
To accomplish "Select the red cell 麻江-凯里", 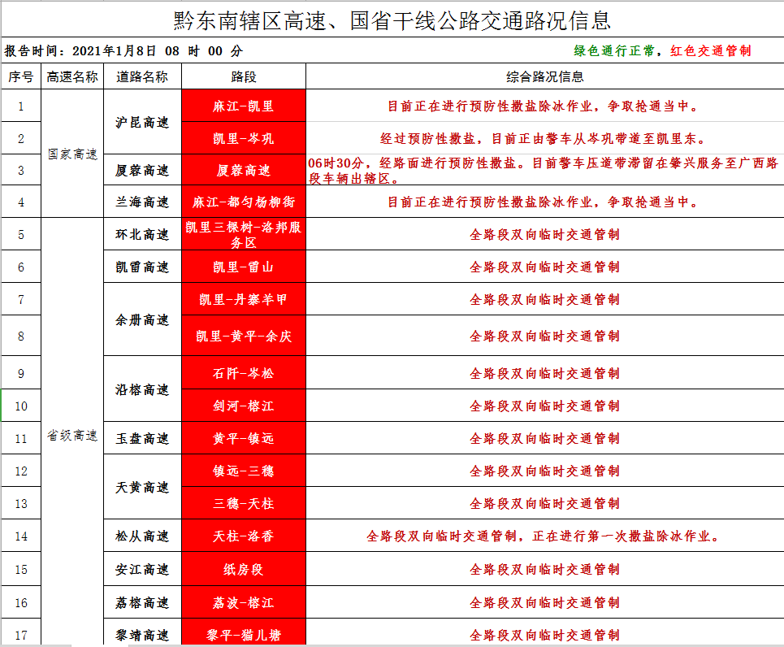I will tap(244, 106).
